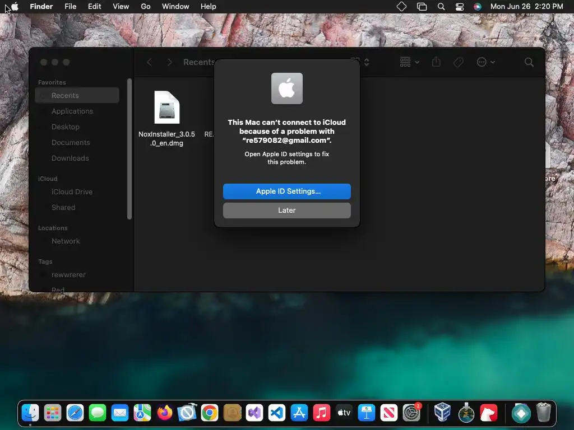Select Documents in the Finder sidebar

point(77,143)
